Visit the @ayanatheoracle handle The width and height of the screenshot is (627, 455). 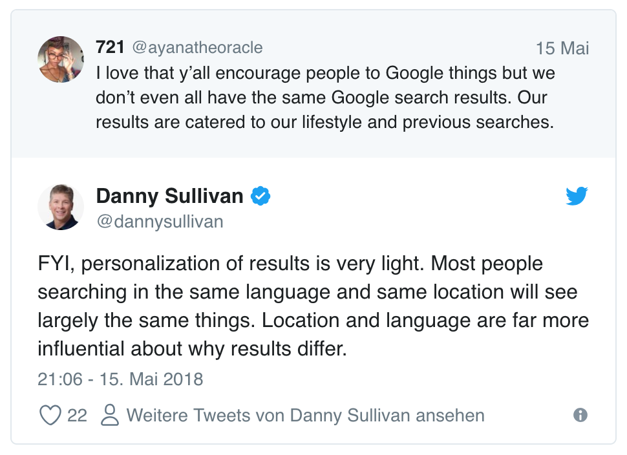197,48
